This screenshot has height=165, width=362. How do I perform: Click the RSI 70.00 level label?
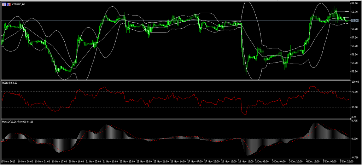354,92
